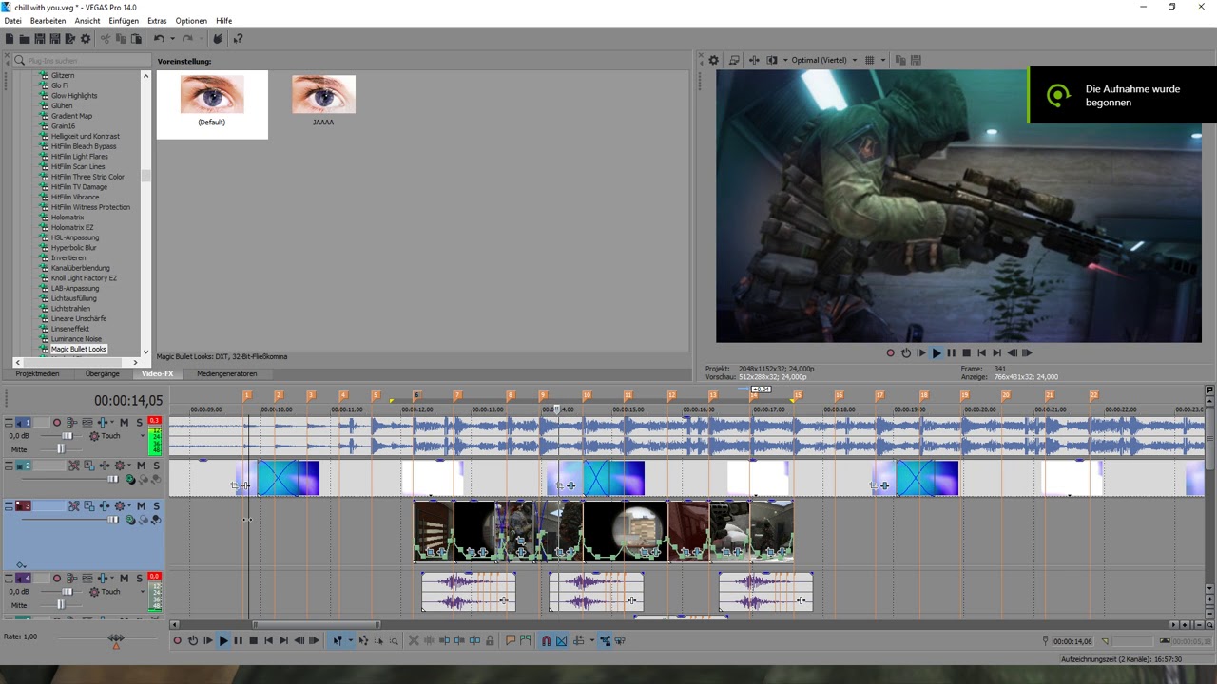Screen dimensions: 1217x684
Task: Click the interactive tutorials hand icon
Action: 218,39
